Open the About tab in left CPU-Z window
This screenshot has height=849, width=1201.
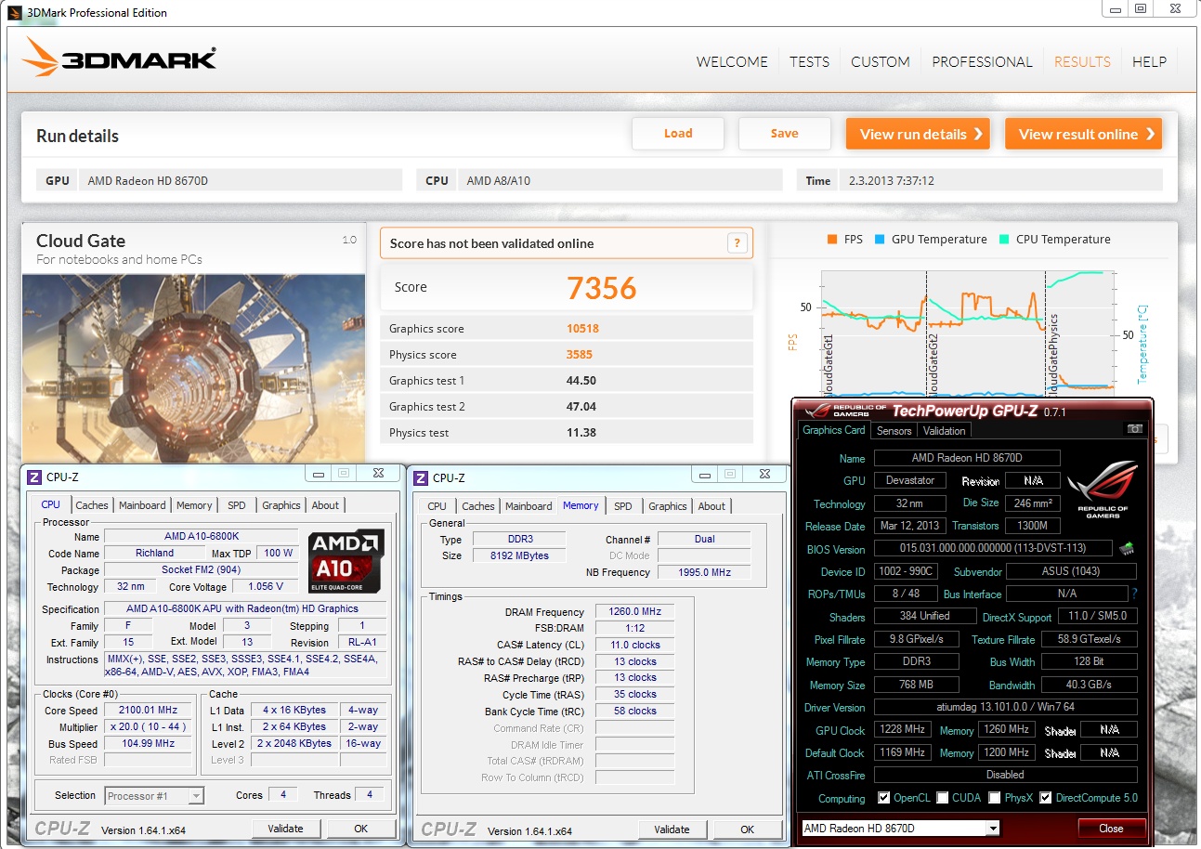point(325,505)
